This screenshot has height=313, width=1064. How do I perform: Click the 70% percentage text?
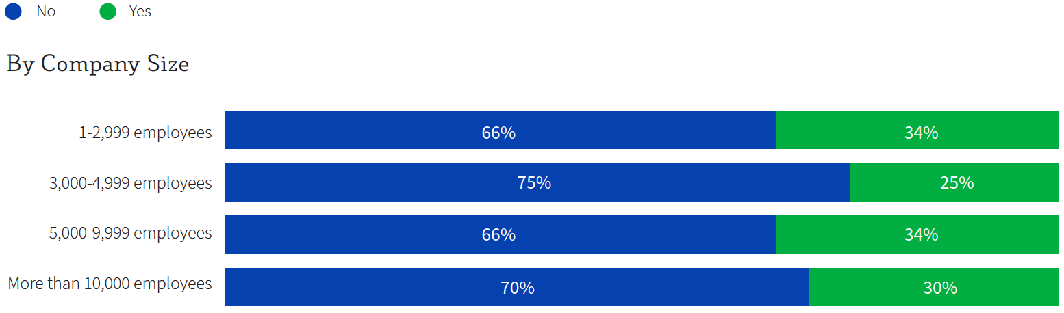coord(517,288)
